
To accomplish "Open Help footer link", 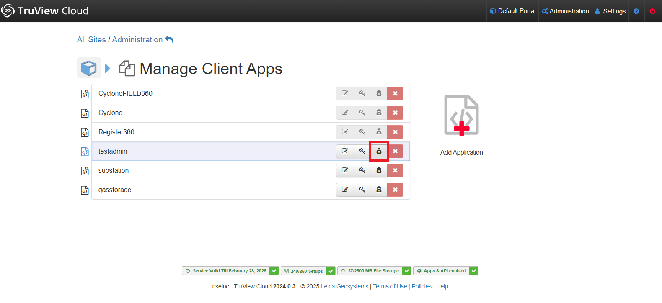I will pos(442,286).
